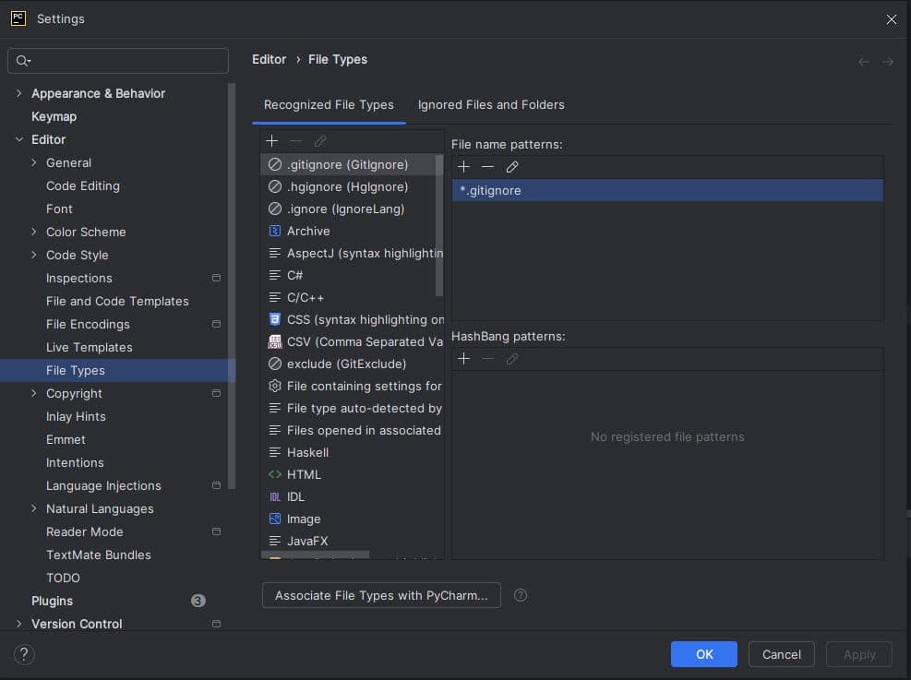The height and width of the screenshot is (680, 911).
Task: Expand the Color Scheme node
Action: tap(34, 232)
